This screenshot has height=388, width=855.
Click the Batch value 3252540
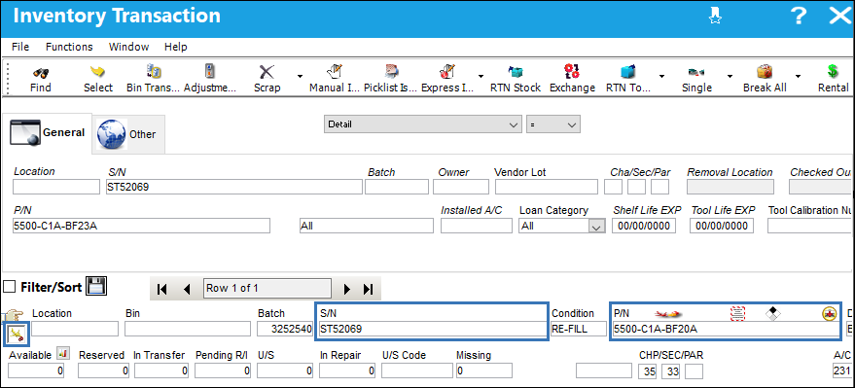point(285,329)
